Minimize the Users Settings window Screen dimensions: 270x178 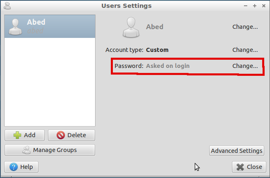tap(246, 6)
